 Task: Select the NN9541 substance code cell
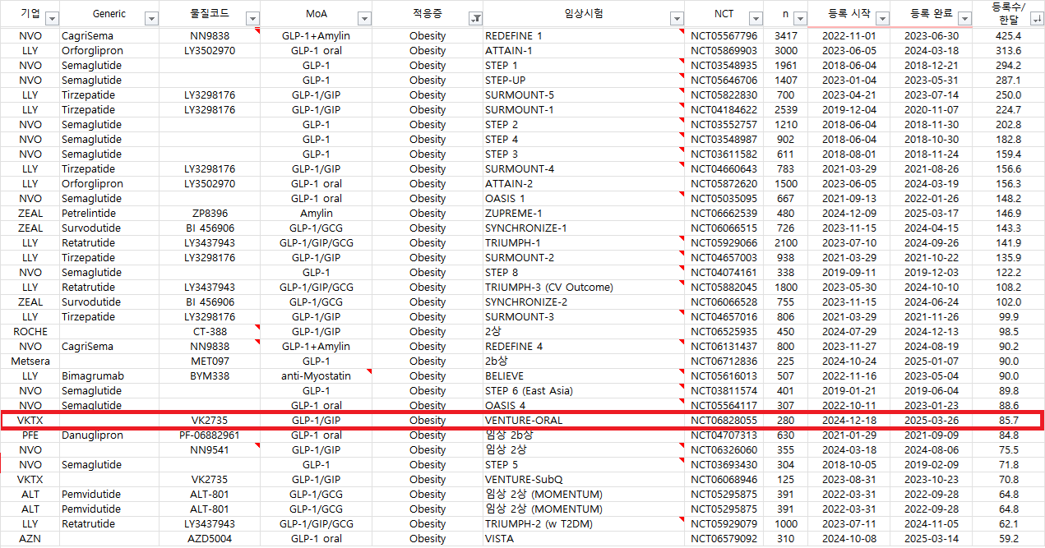(210, 450)
